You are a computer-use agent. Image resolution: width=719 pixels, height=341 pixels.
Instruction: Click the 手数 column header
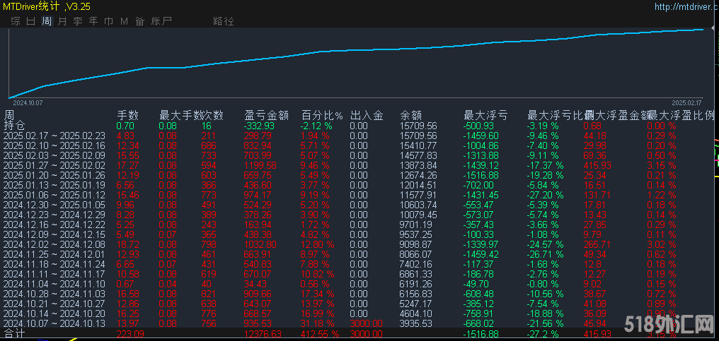click(127, 115)
